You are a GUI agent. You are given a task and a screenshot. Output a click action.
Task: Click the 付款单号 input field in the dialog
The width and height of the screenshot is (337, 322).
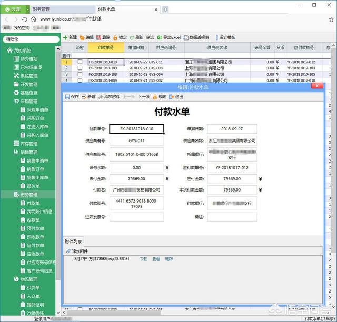pos(137,129)
